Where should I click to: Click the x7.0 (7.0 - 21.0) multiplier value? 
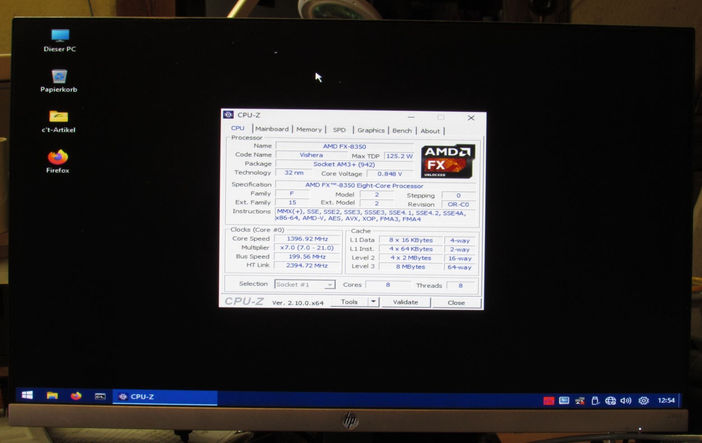point(307,248)
